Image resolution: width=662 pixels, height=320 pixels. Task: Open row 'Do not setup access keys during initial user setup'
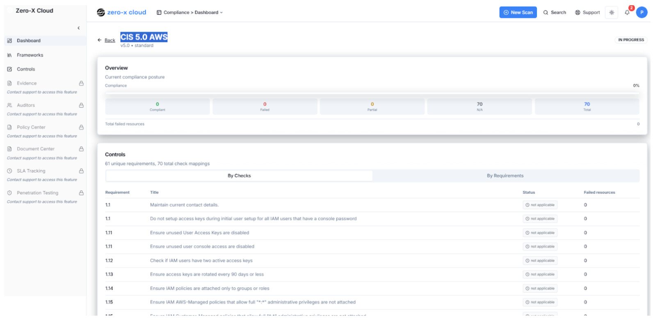coord(372,219)
